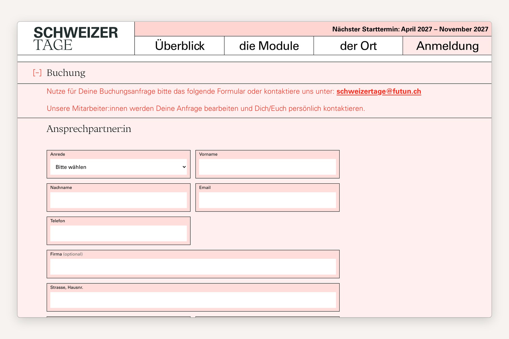Switch to der Ort tab
The height and width of the screenshot is (339, 509).
pos(358,46)
